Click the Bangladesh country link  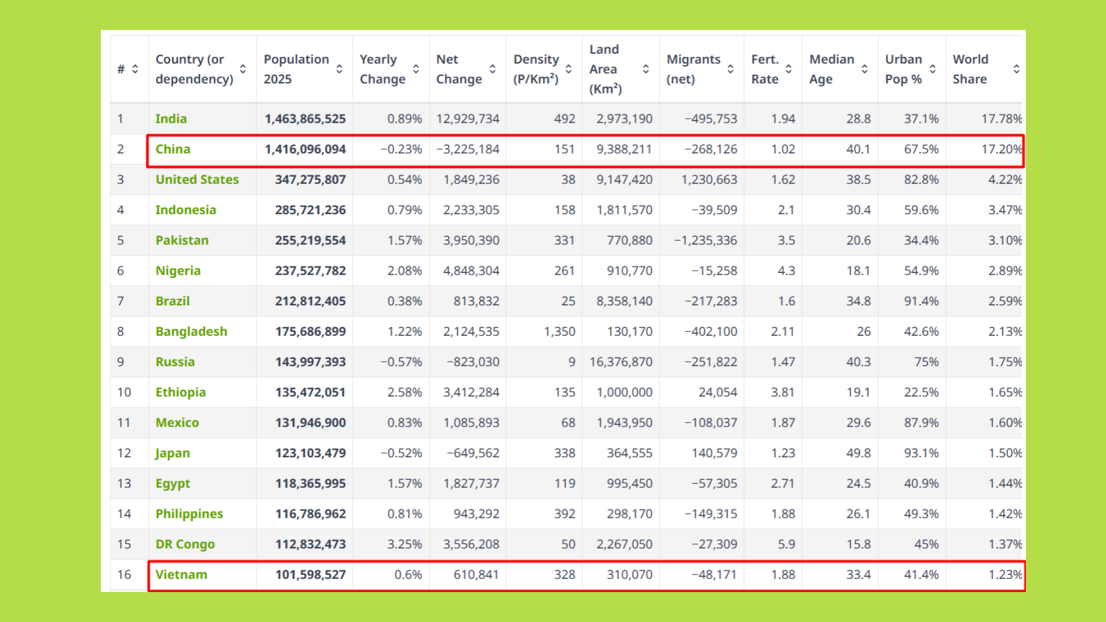191,332
